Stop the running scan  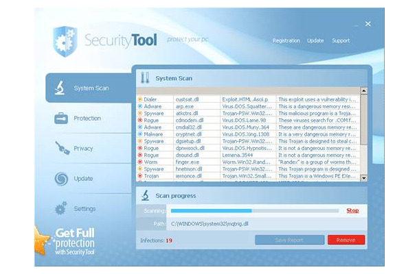(352, 210)
